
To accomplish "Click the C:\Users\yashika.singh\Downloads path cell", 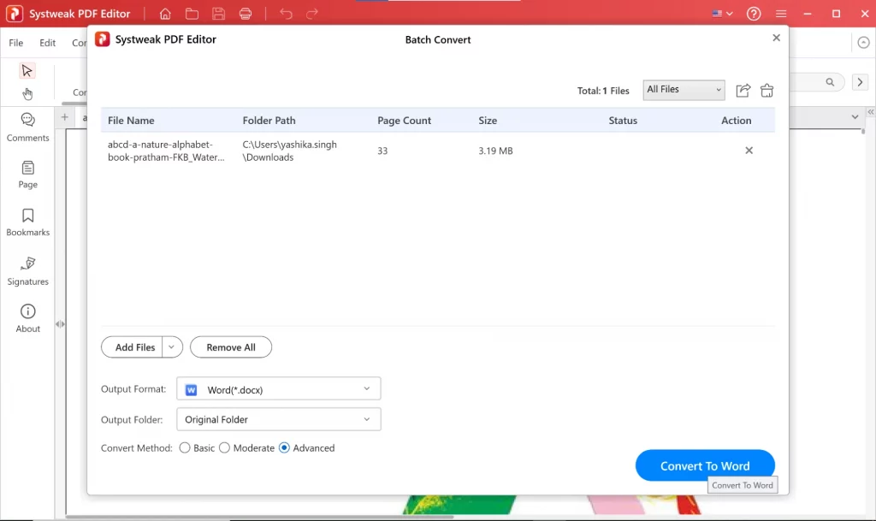I will (x=289, y=151).
